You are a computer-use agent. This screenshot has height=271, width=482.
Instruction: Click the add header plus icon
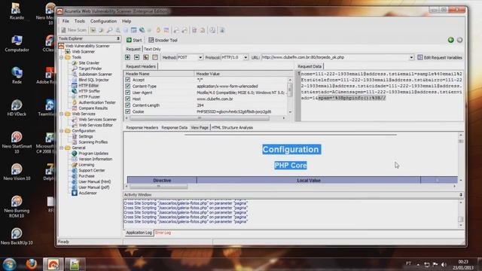[127, 57]
